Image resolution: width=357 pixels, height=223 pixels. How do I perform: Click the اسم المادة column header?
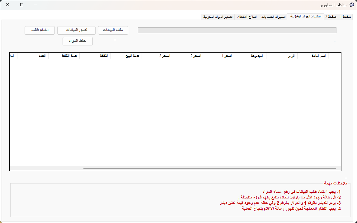[313, 56]
